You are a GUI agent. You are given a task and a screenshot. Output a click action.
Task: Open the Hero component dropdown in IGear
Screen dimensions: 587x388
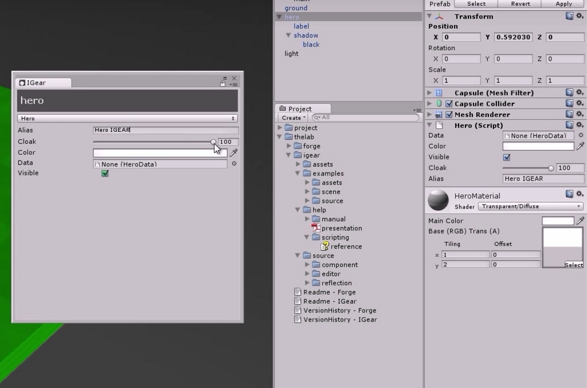click(127, 118)
